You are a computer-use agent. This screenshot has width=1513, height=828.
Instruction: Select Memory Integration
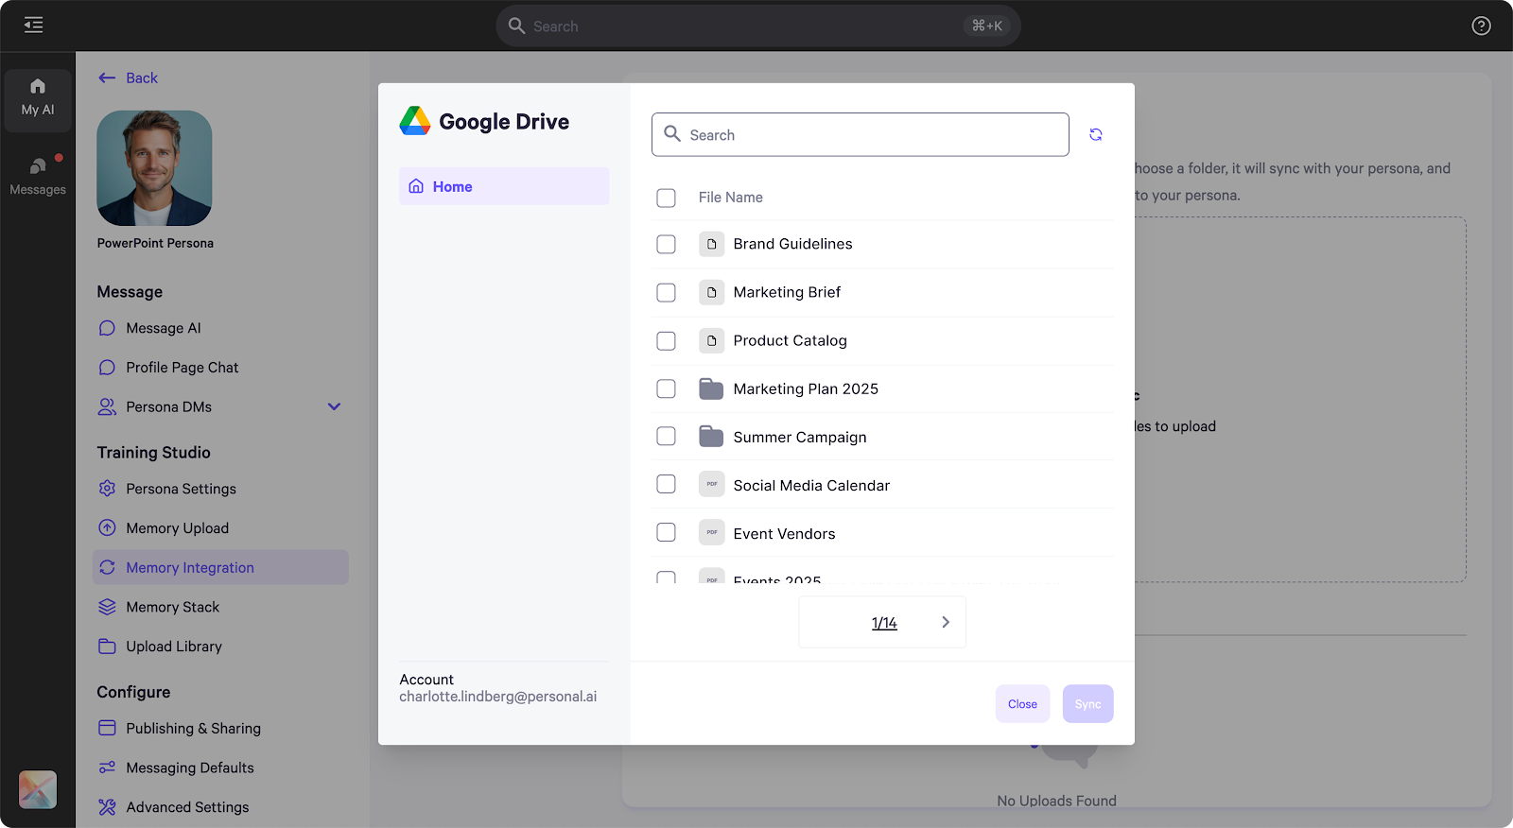[x=220, y=567]
